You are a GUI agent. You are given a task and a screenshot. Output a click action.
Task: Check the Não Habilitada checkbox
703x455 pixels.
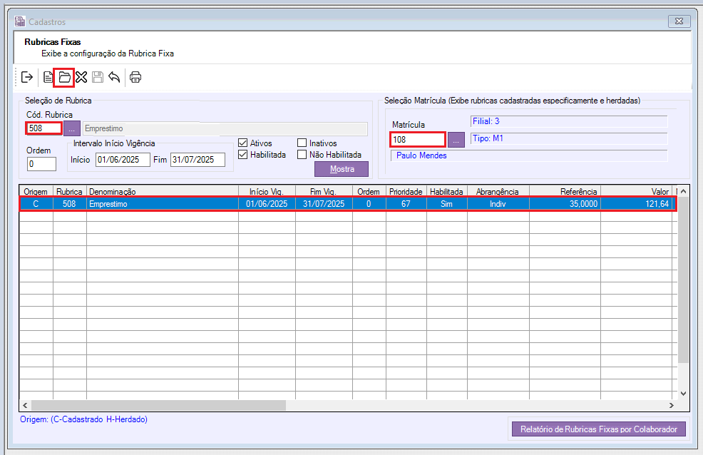302,154
